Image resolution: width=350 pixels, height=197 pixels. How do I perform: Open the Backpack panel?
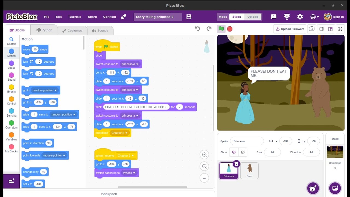pos(109,194)
